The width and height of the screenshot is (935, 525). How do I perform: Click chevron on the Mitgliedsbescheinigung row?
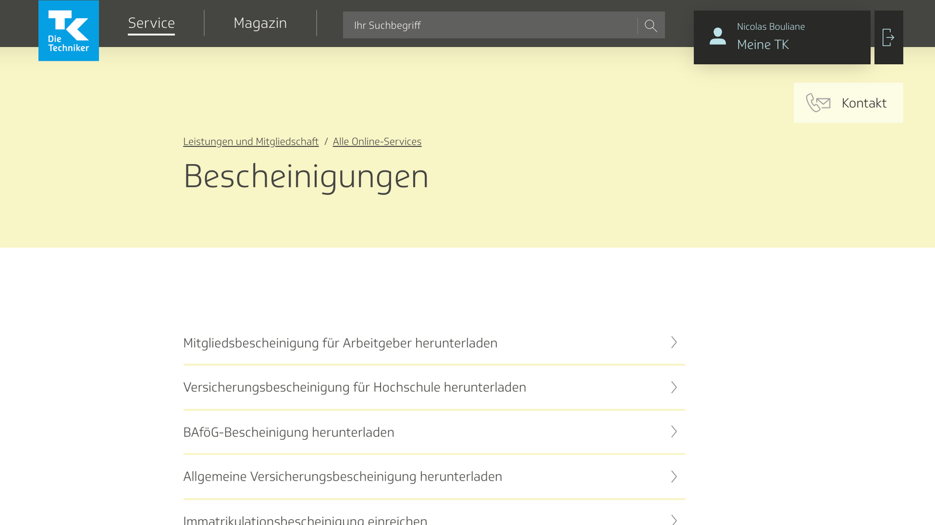(674, 342)
